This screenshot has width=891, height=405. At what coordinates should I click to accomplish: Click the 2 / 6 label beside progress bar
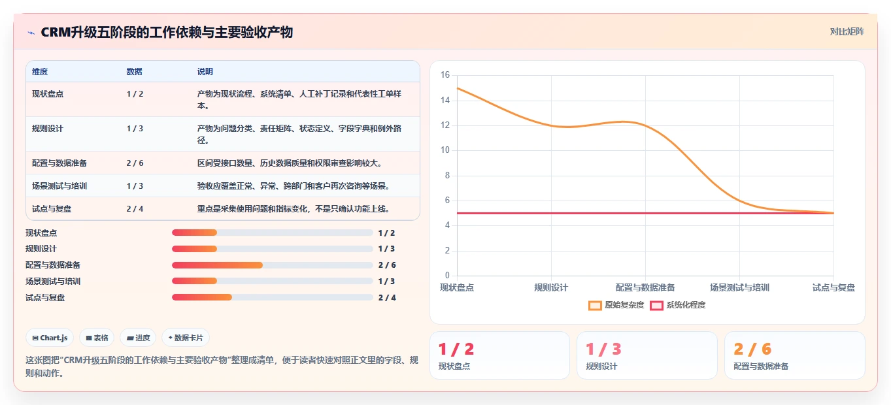(387, 265)
